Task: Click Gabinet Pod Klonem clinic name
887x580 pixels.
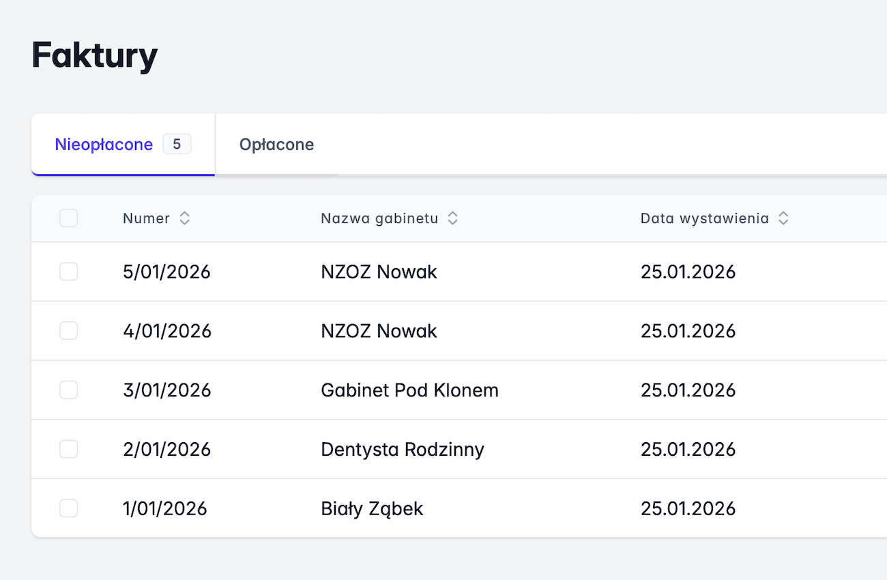Action: [x=409, y=390]
